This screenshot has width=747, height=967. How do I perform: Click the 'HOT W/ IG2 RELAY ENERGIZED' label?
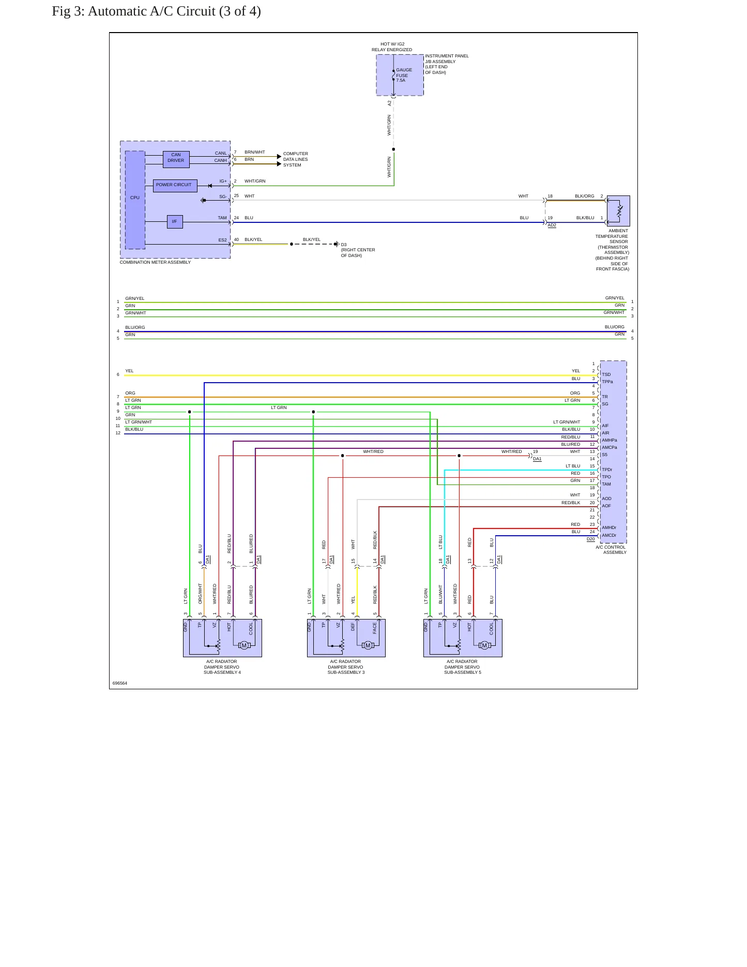point(392,47)
